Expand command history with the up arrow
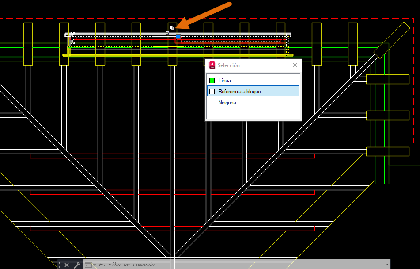This screenshot has height=269, width=420. click(x=387, y=265)
